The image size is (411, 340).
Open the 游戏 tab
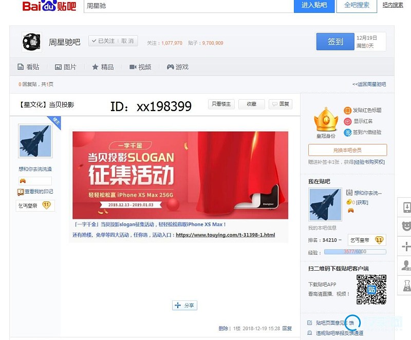coord(178,67)
